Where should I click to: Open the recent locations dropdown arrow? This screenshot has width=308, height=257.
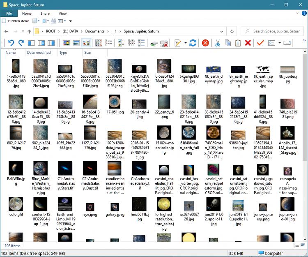pyautogui.click(x=23, y=31)
